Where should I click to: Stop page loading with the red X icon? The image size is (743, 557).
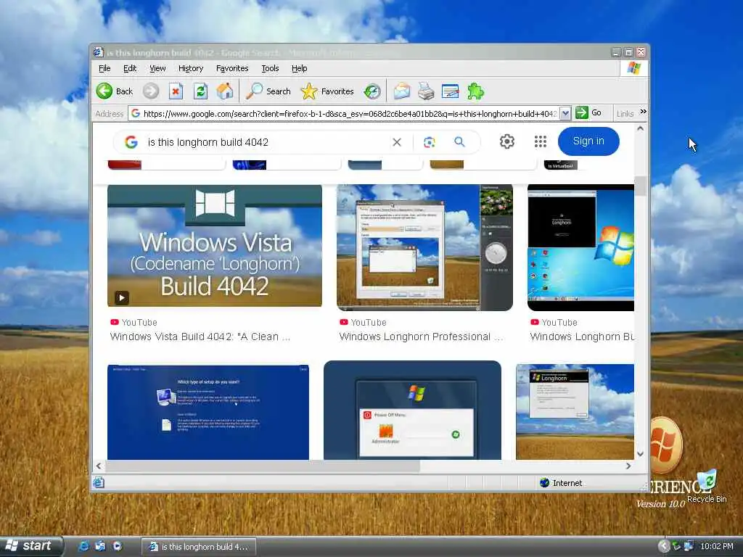pos(176,91)
